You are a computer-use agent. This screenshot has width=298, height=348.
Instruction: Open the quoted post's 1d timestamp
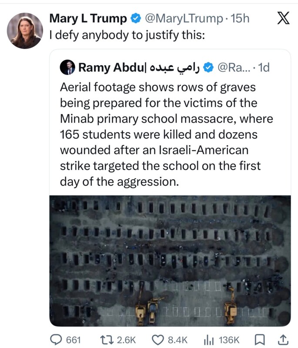tap(264, 67)
